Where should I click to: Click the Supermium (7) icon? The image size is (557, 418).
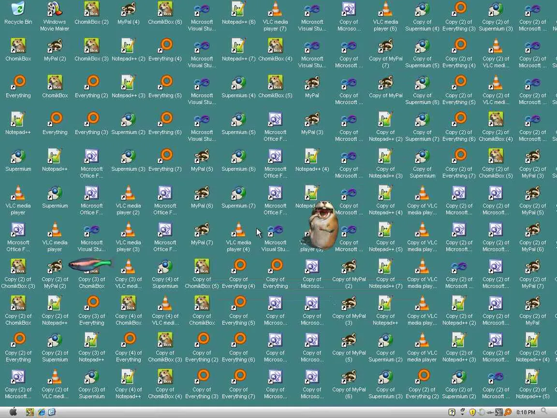click(x=238, y=197)
